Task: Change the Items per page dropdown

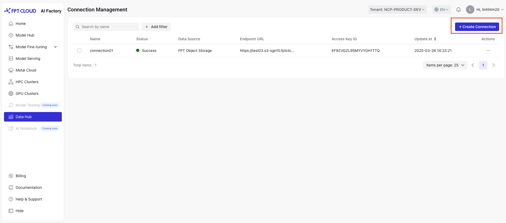Action: point(445,65)
